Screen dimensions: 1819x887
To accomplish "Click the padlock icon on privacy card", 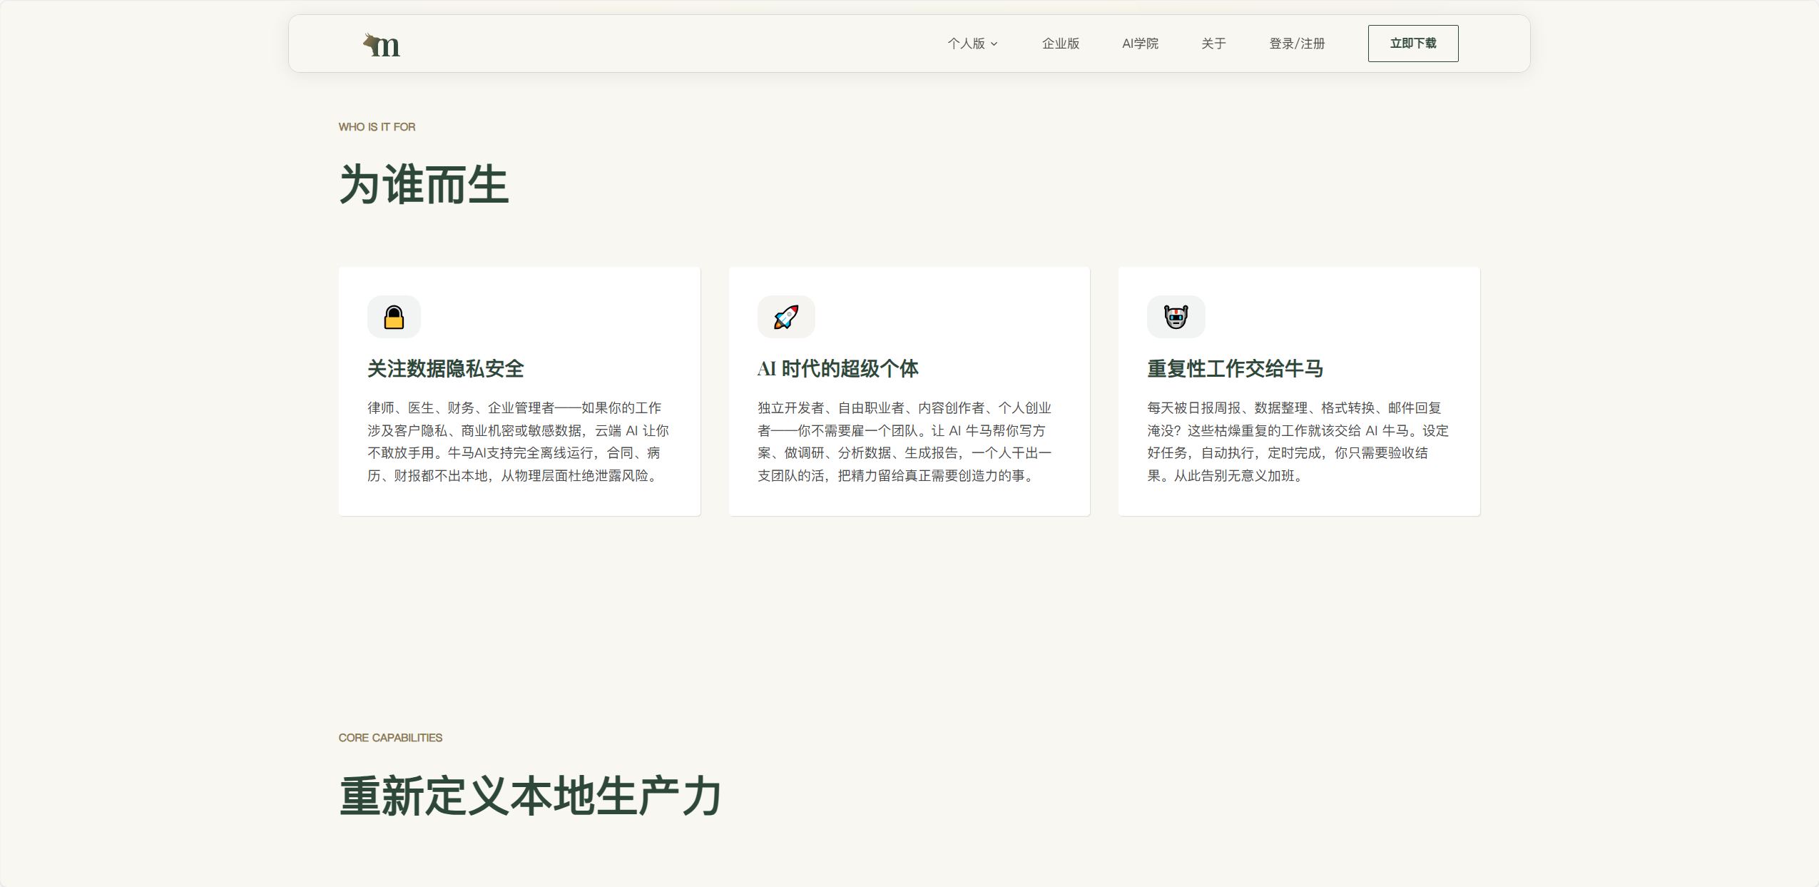I will click(394, 317).
